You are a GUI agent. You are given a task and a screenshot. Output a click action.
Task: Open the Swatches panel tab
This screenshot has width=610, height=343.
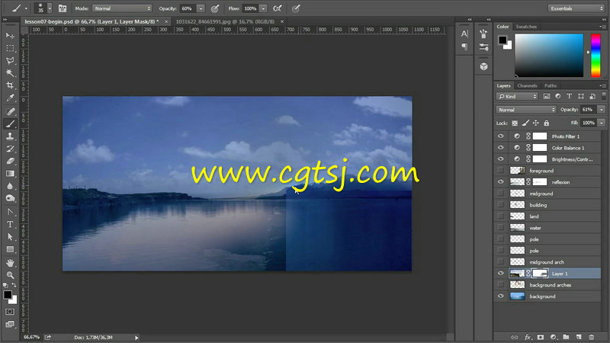[x=526, y=27]
